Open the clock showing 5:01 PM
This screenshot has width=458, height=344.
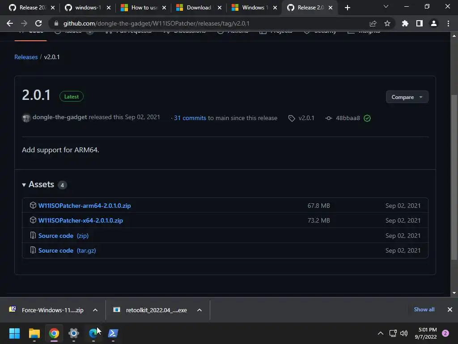(x=426, y=333)
